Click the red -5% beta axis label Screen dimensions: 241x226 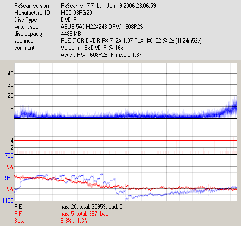(9, 189)
